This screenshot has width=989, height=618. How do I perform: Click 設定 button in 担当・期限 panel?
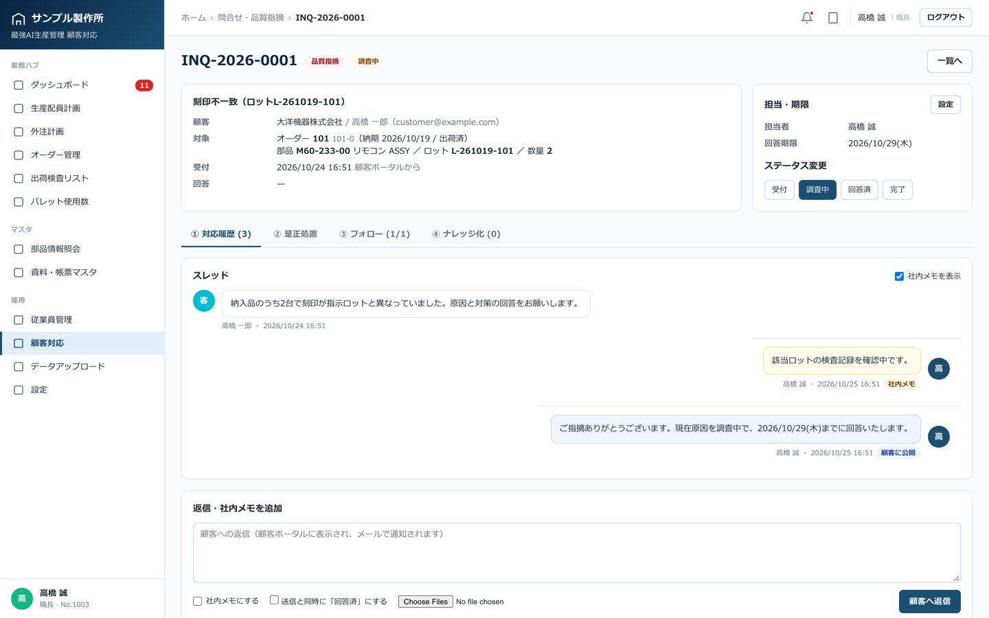point(946,104)
